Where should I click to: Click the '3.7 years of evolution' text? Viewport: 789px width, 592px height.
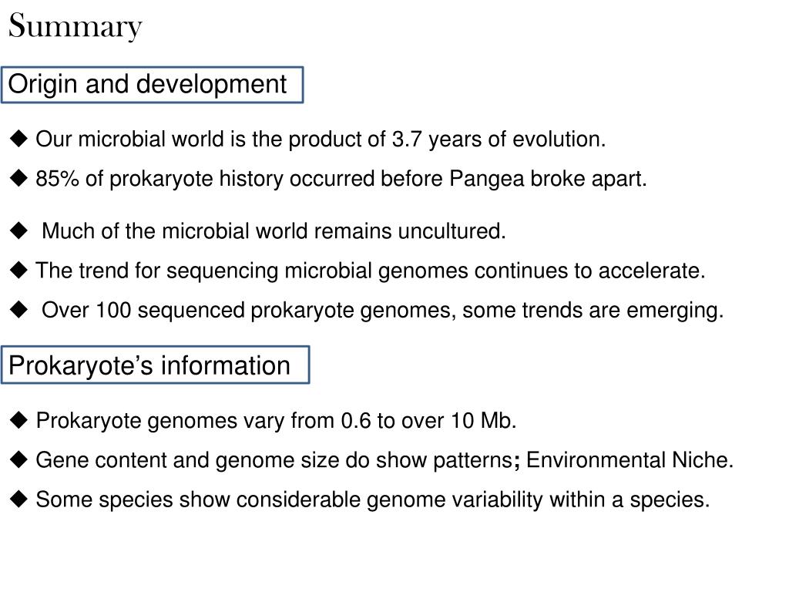(x=499, y=140)
